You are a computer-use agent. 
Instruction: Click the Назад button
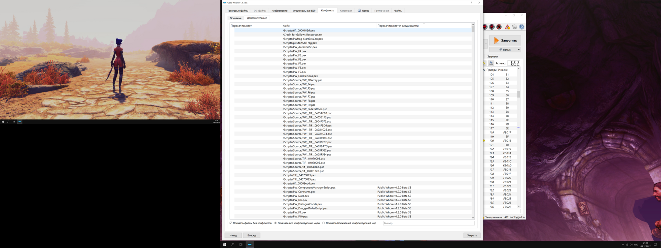(233, 235)
